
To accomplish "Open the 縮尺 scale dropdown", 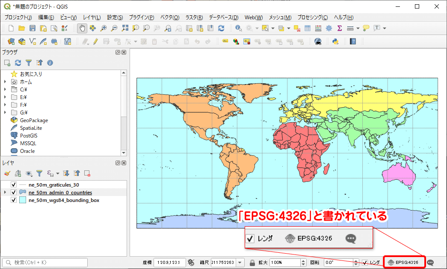I will click(240, 262).
